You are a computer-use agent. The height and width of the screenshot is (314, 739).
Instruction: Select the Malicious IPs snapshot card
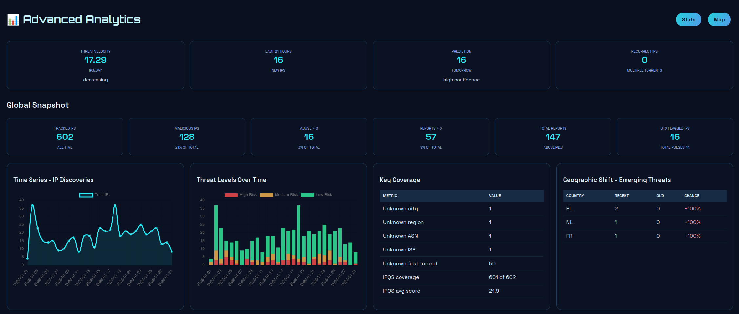click(187, 137)
